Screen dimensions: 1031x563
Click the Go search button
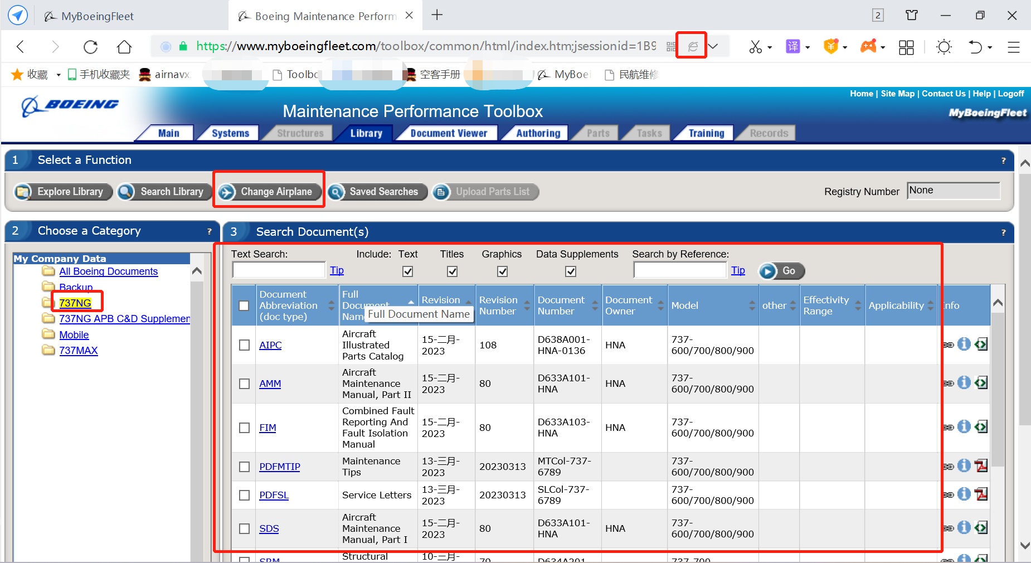(x=781, y=271)
